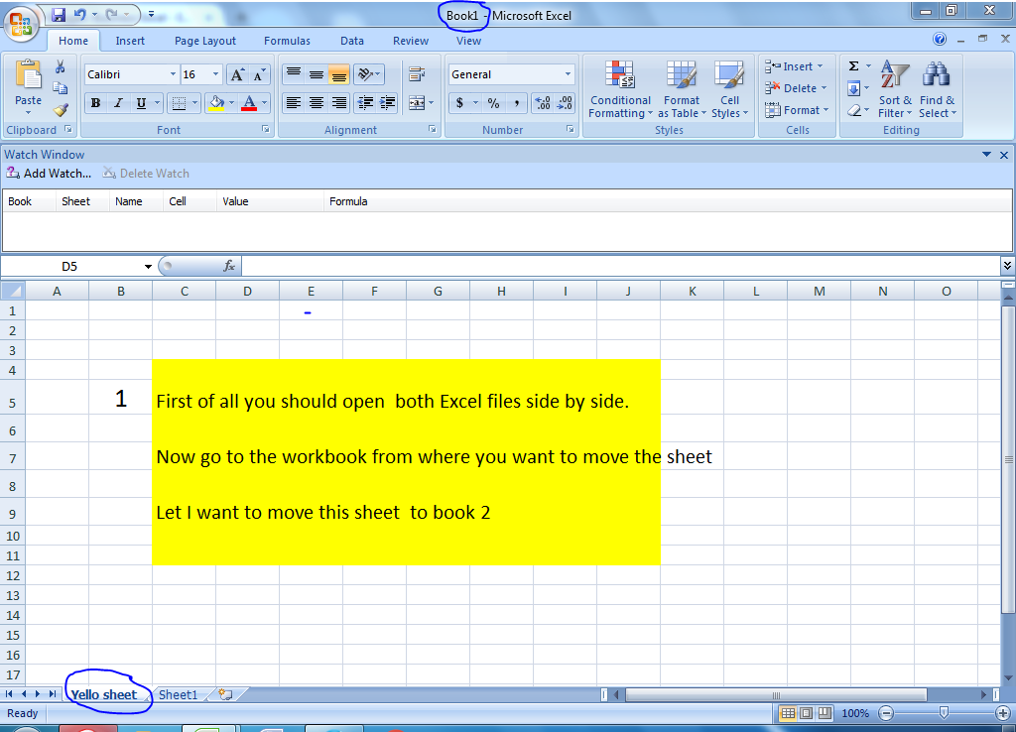1016x732 pixels.
Task: Open the font size dropdown
Action: click(214, 73)
